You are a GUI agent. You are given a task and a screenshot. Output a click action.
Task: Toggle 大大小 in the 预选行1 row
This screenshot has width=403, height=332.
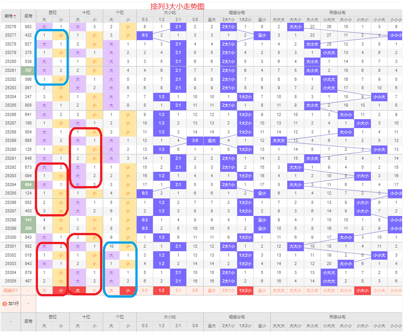pyautogui.click(x=296, y=290)
